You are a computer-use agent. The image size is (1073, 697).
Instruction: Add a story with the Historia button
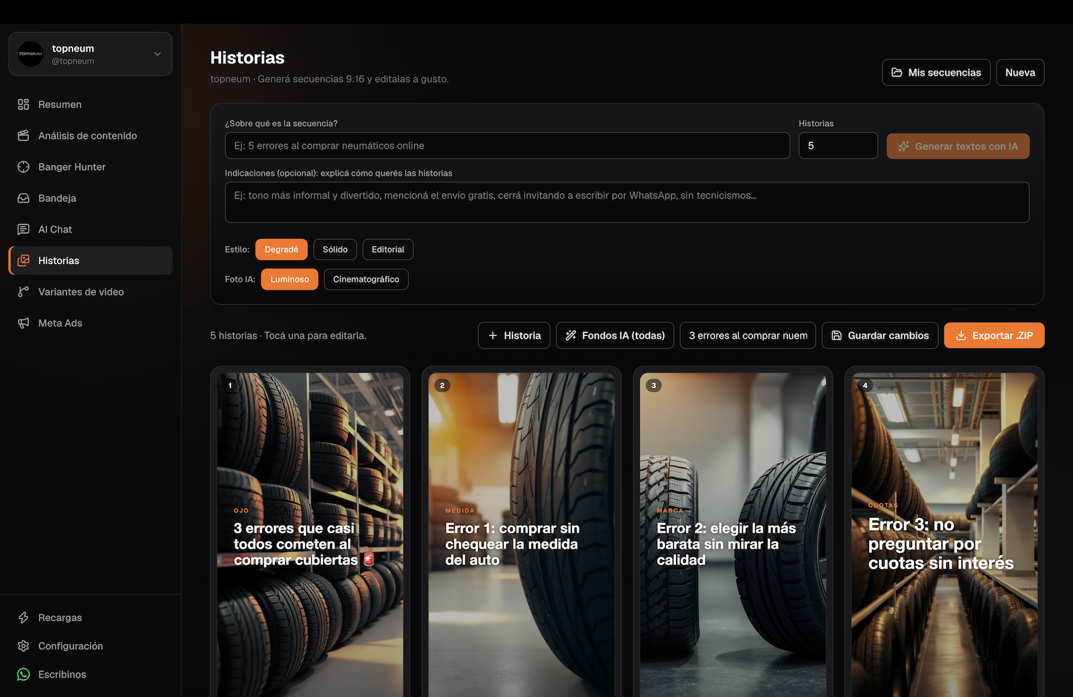pos(514,335)
